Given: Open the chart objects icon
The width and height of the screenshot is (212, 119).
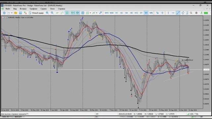Looking at the screenshot, I should pos(94,13).
